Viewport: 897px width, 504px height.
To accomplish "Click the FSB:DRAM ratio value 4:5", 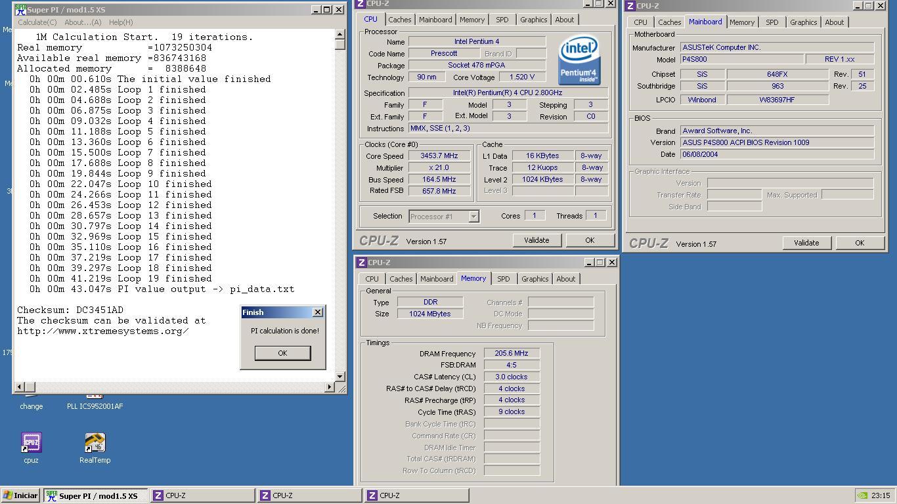I will tap(512, 366).
